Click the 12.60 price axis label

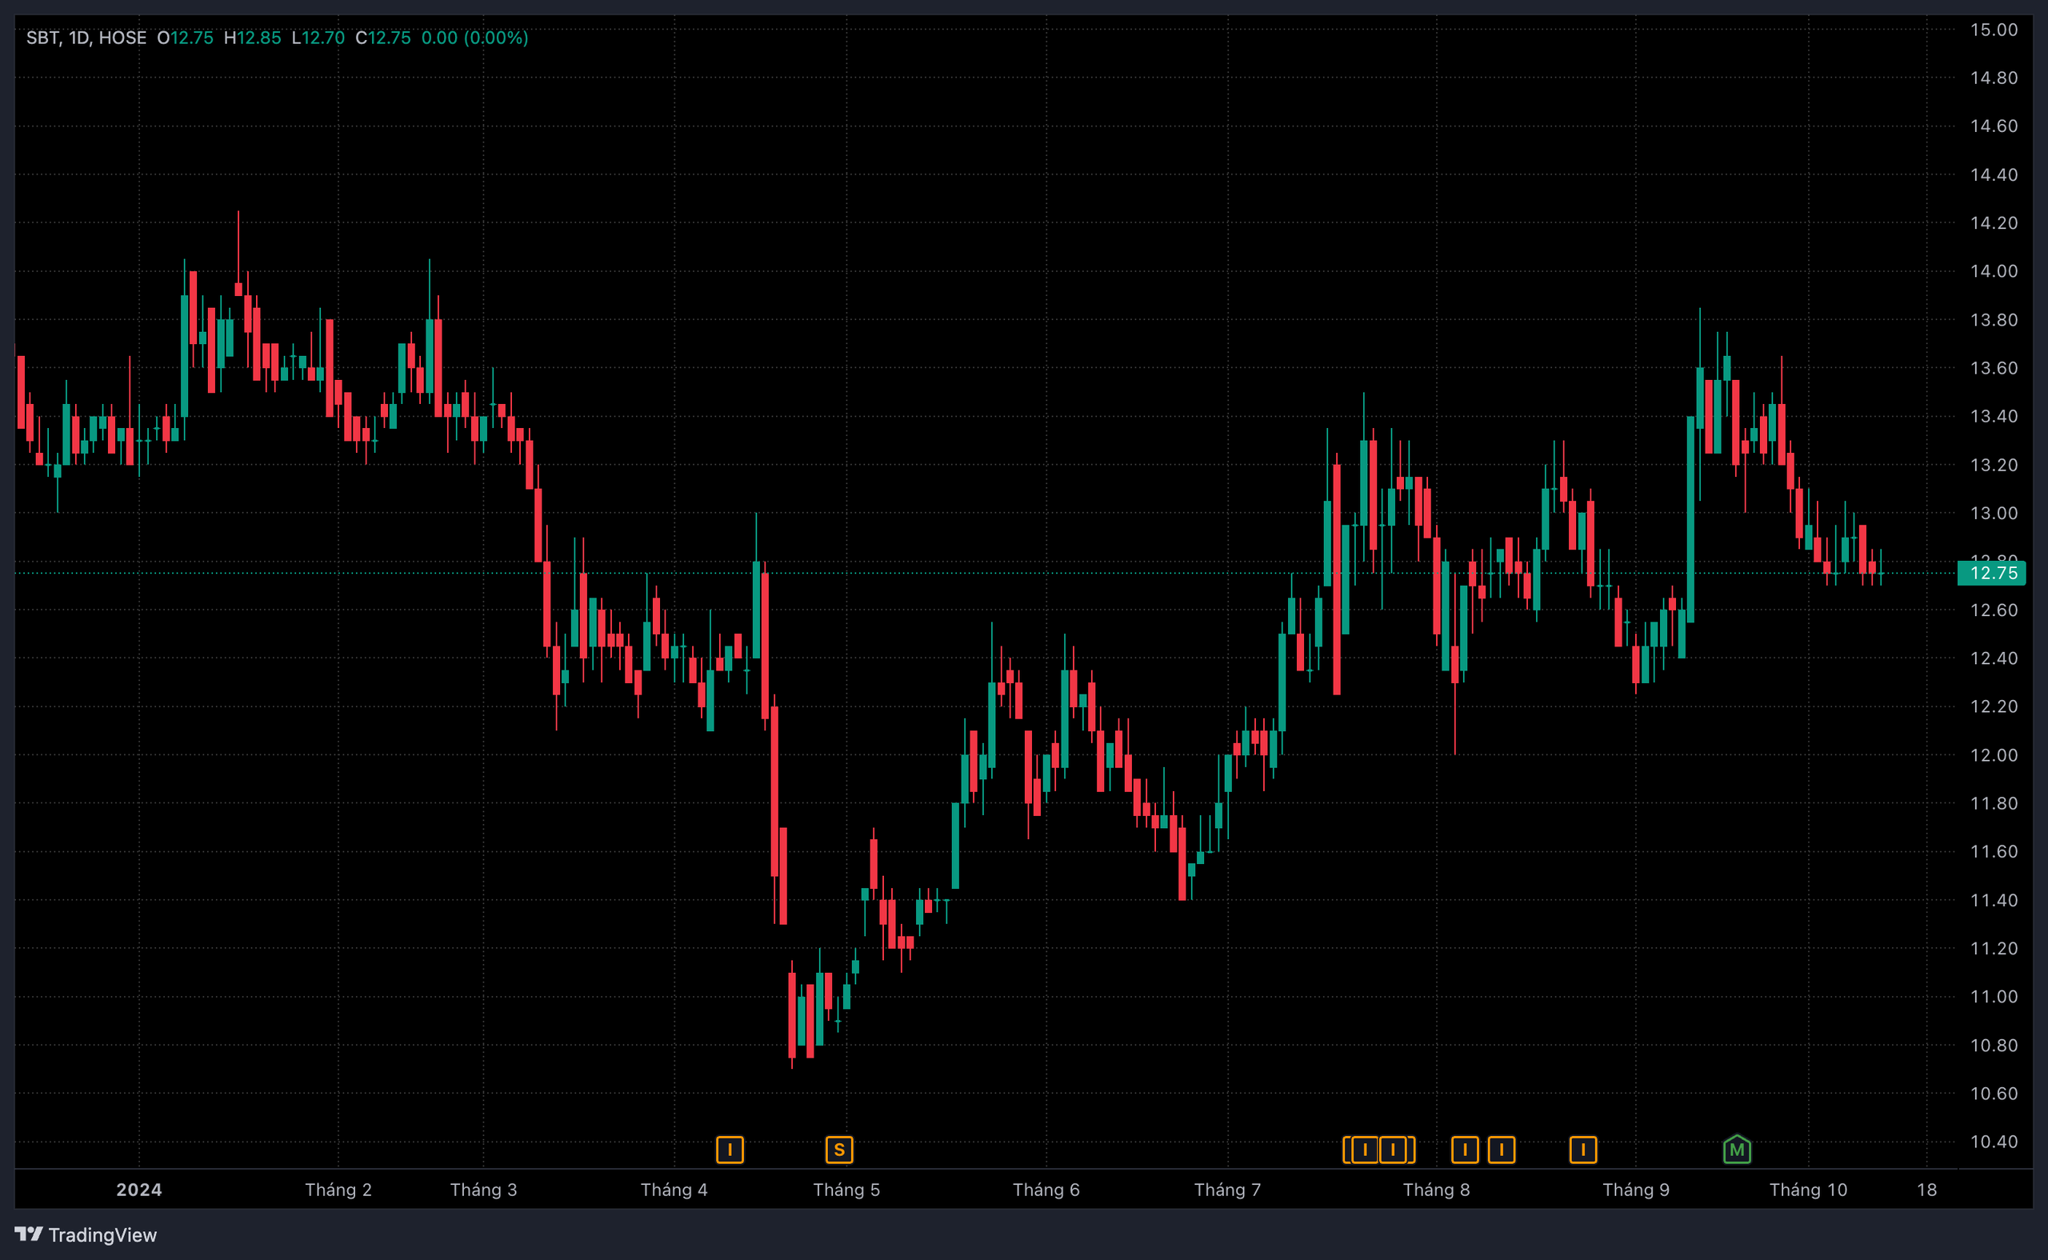[1994, 610]
